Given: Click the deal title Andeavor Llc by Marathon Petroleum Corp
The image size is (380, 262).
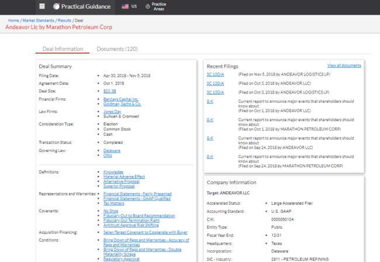Looking at the screenshot, I should tap(58, 27).
